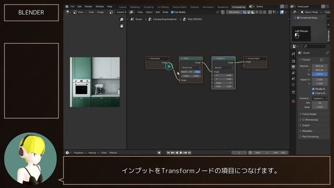Screen dimensions: 334x188
Task: Click the new scene icon beside Scene field
Action: [282, 7]
